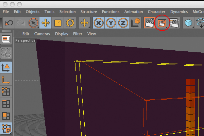Render the active view with clapperboard icon
The width and height of the screenshot is (204, 136).
pyautogui.click(x=150, y=23)
